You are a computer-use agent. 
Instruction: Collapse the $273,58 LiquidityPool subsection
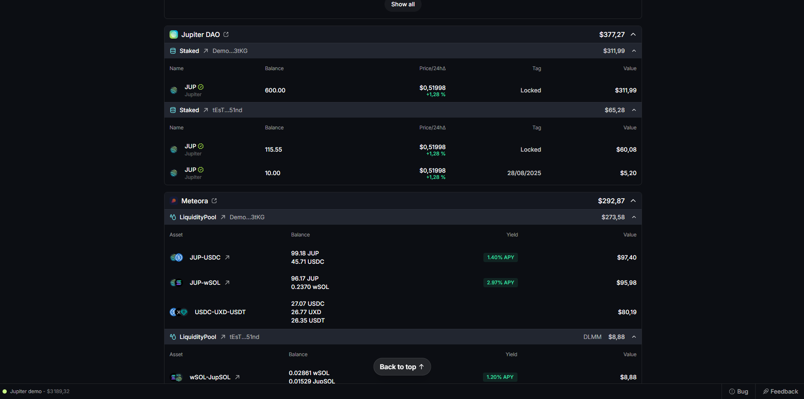coord(634,217)
